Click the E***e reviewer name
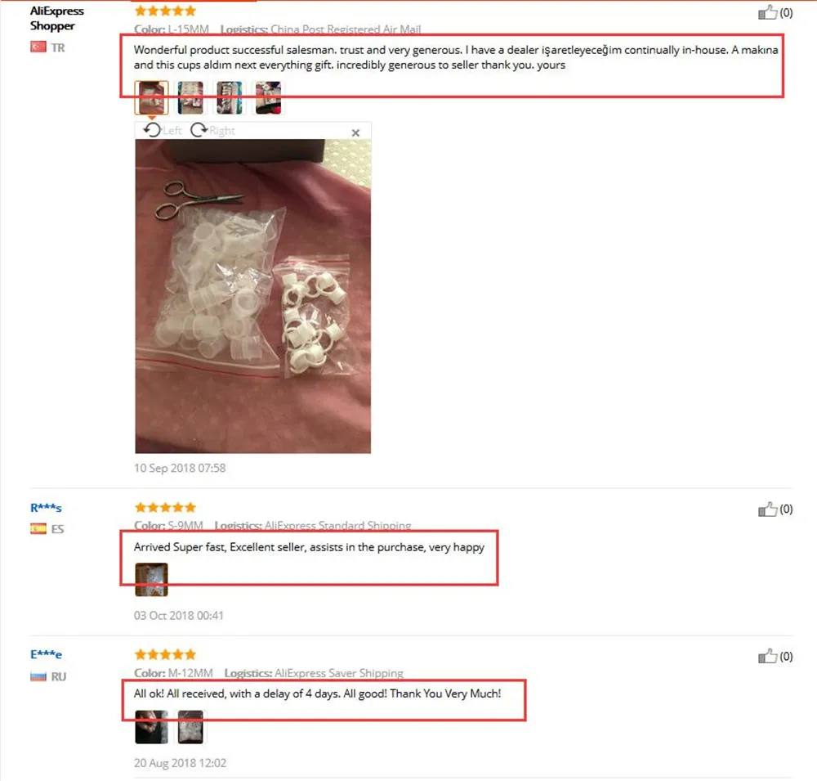This screenshot has width=817, height=781. tap(46, 655)
